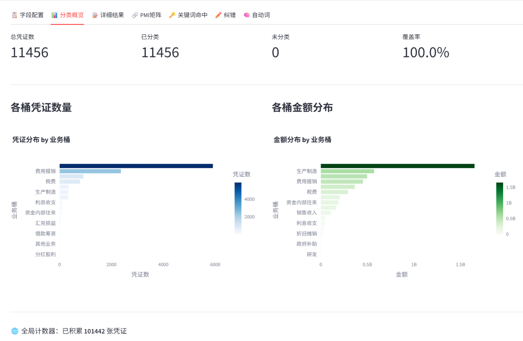
Task: Click the 费用报销 bar in the blue voucher chart
Action: tap(90, 171)
